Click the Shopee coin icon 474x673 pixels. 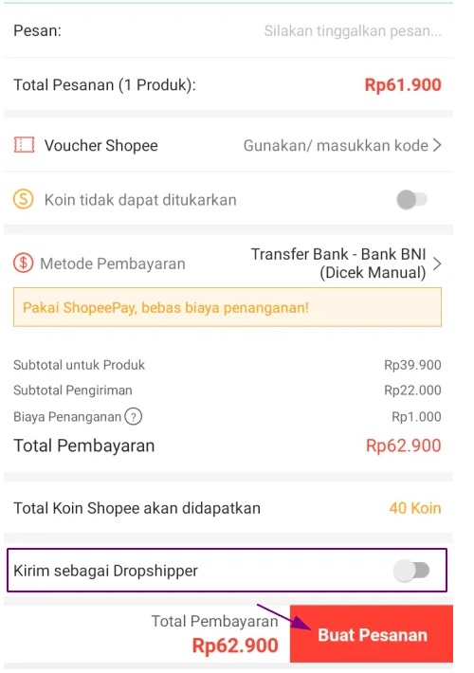coord(23,200)
